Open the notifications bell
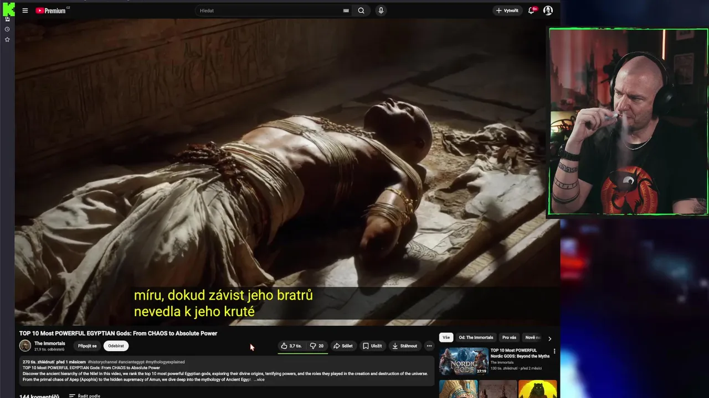The image size is (709, 398). click(x=532, y=11)
